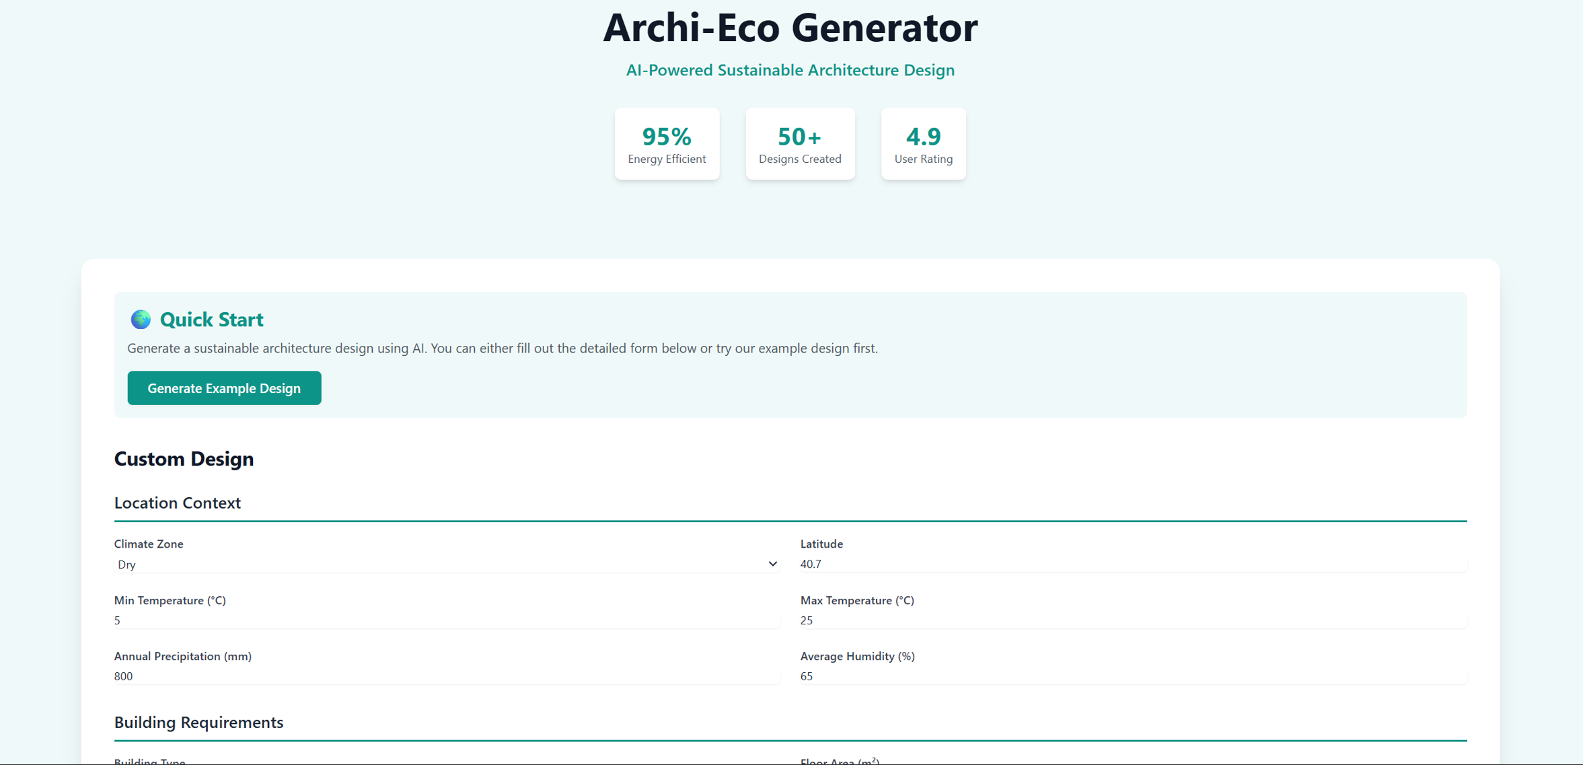Click the Location Context section header
Image resolution: width=1583 pixels, height=765 pixels.
pyautogui.click(x=178, y=503)
